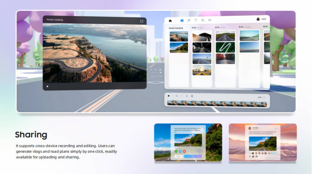
Task: Click the 10.10 date heading
Action: tap(265, 27)
